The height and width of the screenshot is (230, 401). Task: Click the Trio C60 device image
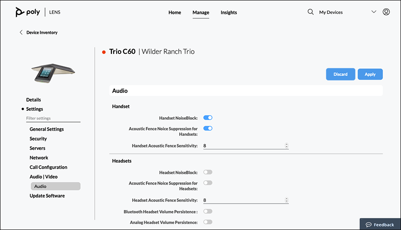coord(53,73)
